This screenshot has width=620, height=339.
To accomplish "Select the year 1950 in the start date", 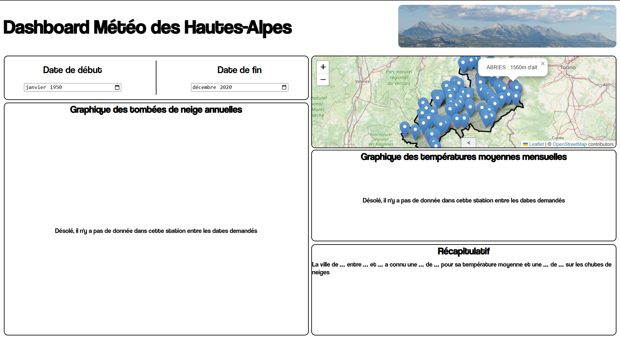I will coord(56,87).
